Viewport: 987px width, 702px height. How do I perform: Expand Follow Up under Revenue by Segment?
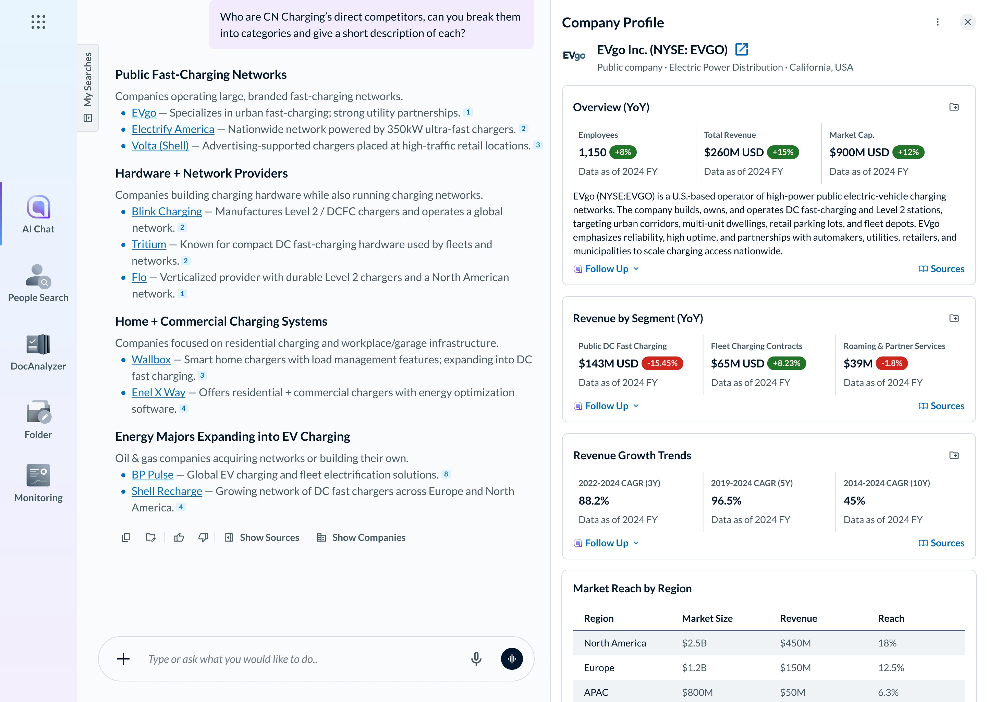coord(606,406)
